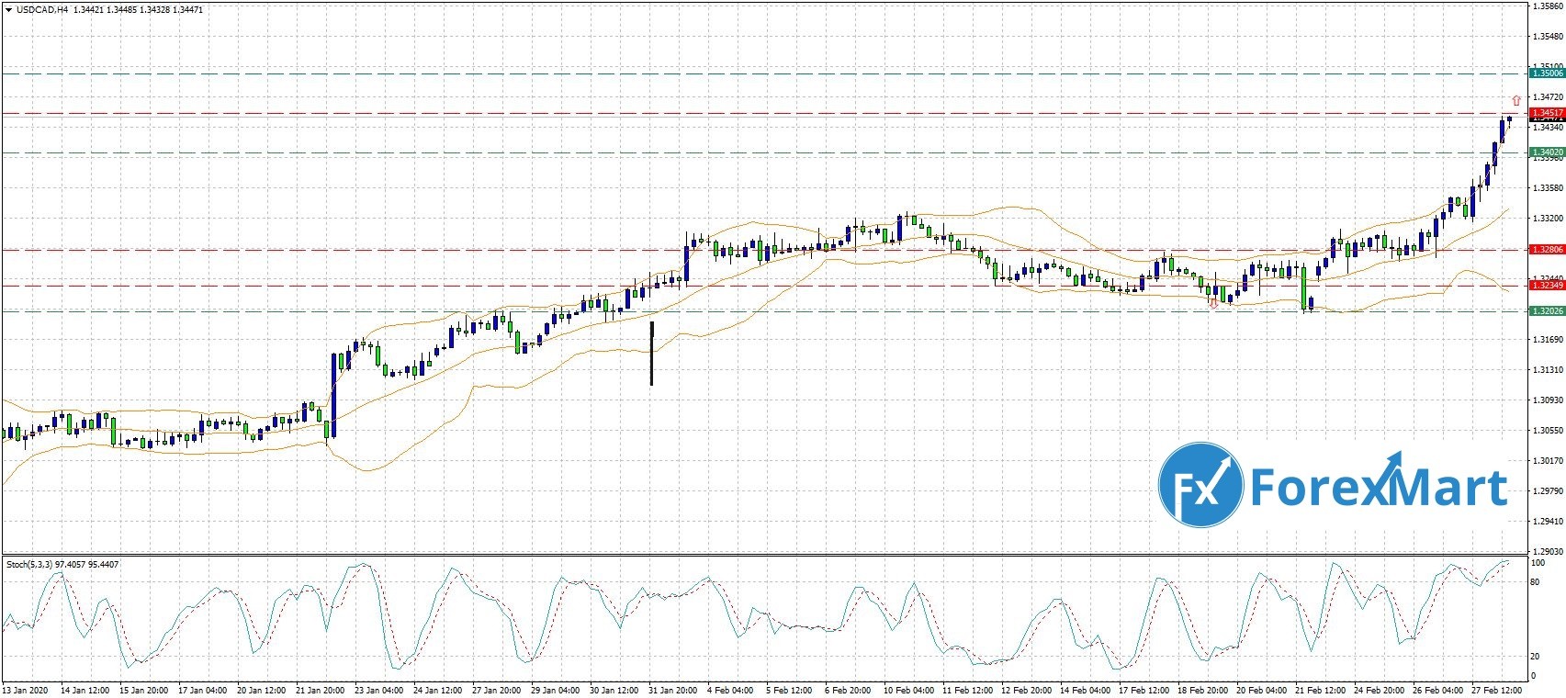
Task: Click the 13 Jan 2020 date label
Action: [x=26, y=689]
